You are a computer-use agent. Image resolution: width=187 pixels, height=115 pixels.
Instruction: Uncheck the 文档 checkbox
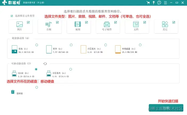click(x=145, y=22)
